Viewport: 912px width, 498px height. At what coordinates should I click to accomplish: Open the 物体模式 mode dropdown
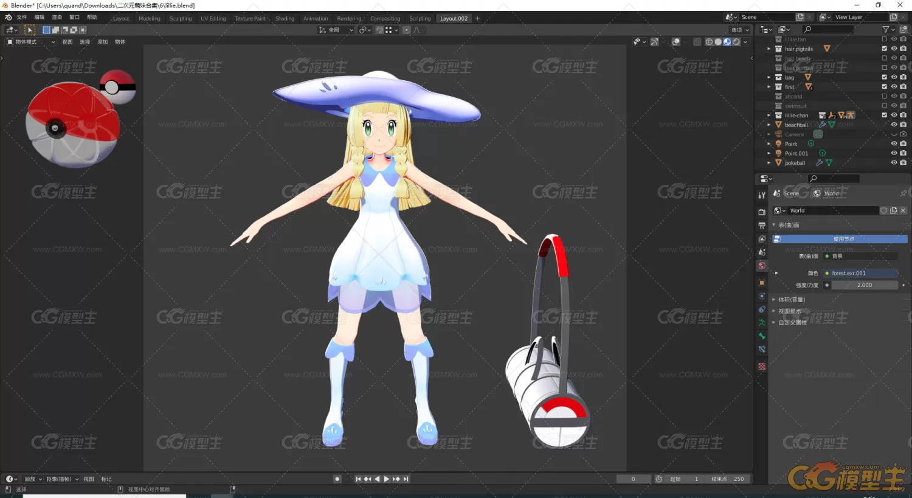pyautogui.click(x=30, y=42)
